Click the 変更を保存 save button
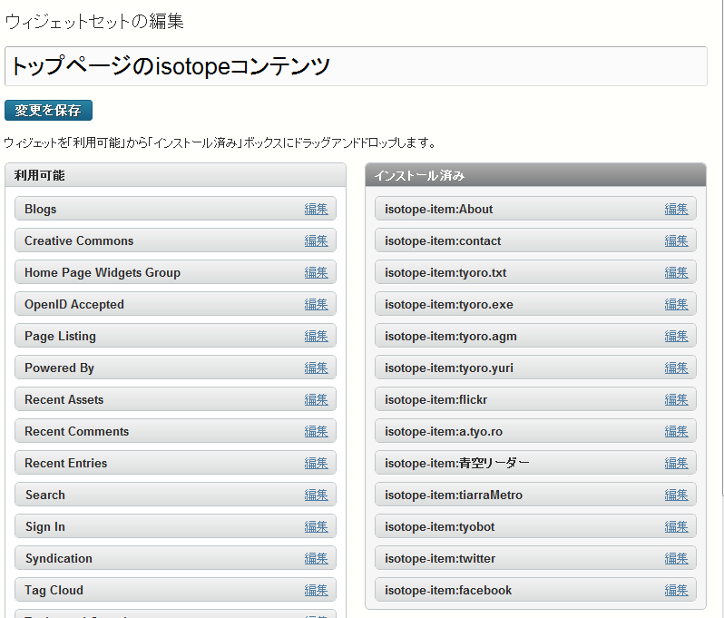The image size is (724, 618). click(48, 111)
